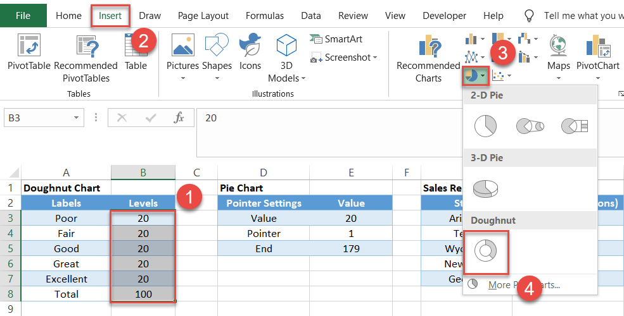Open the Pictures dropdown arrow
The width and height of the screenshot is (624, 316).
click(183, 78)
